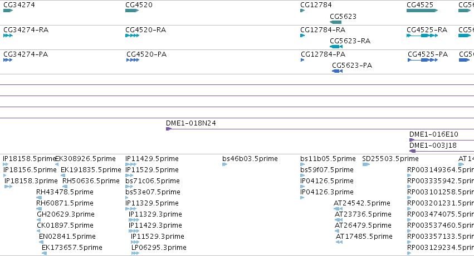Image resolution: width=474 pixels, height=256 pixels.
Task: Click EST IP04126.3prime label
Action: tap(327, 192)
